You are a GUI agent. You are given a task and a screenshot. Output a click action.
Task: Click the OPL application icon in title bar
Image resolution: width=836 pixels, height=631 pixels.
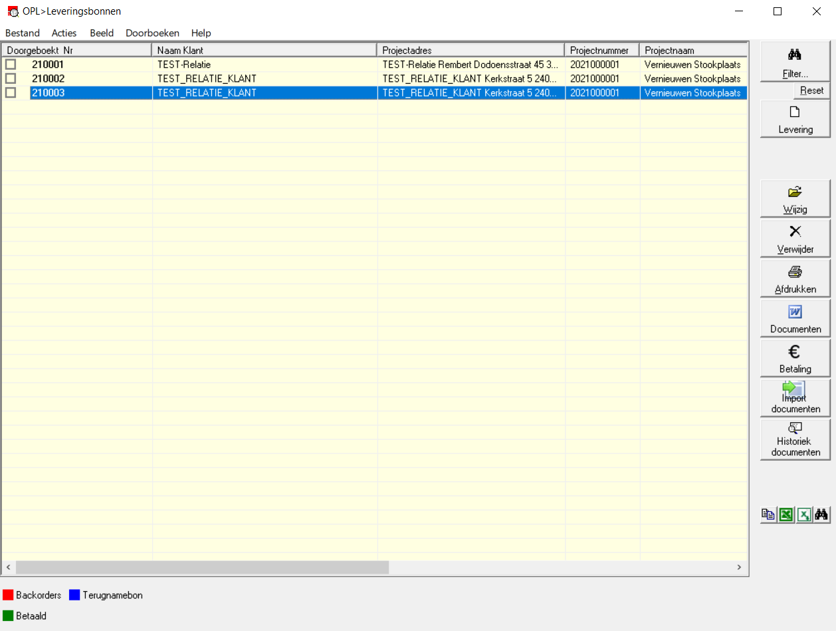point(13,11)
